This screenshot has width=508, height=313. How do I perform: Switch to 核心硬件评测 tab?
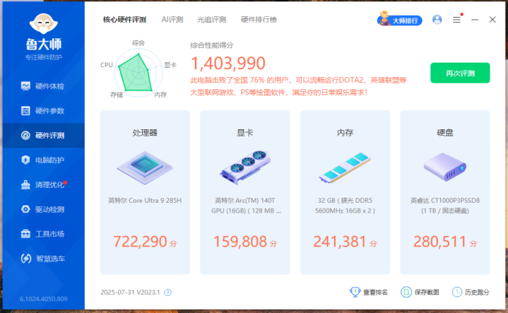[x=125, y=20]
